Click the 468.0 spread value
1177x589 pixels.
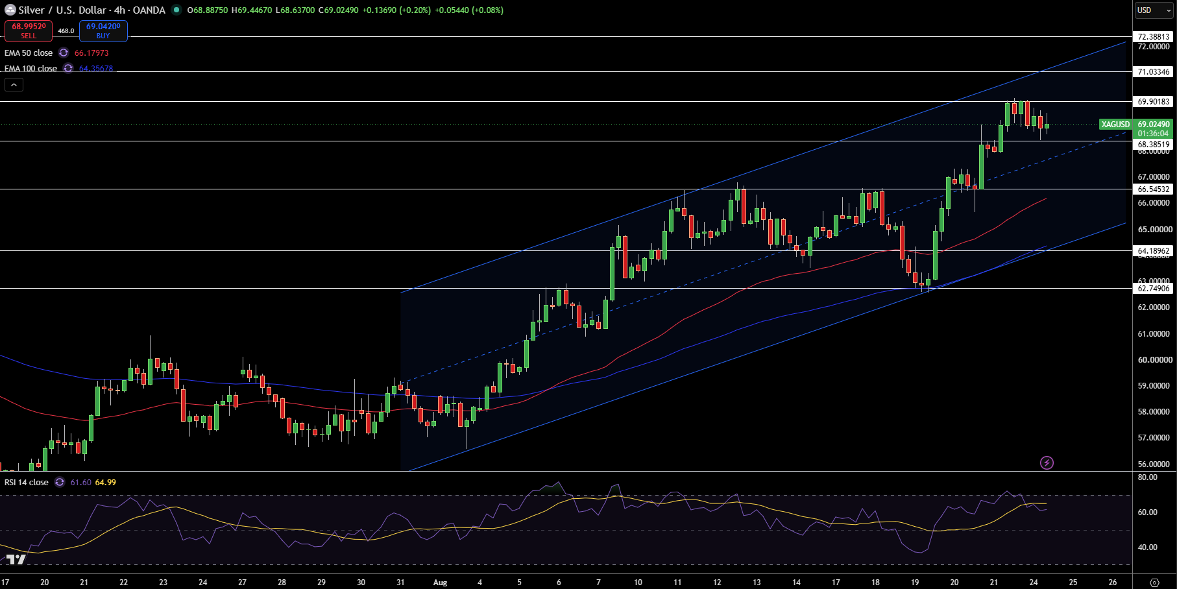pos(66,30)
